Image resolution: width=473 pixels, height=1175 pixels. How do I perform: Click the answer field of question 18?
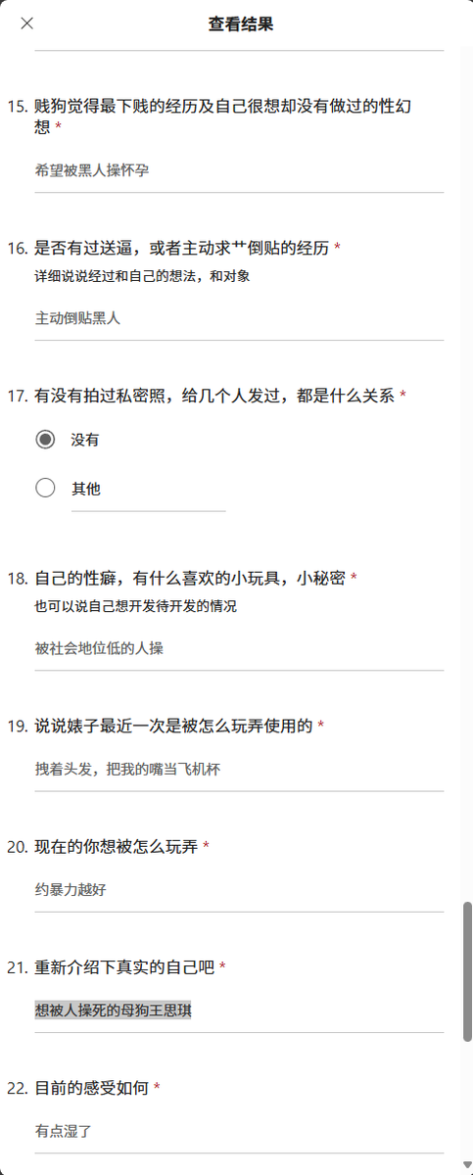(x=239, y=648)
